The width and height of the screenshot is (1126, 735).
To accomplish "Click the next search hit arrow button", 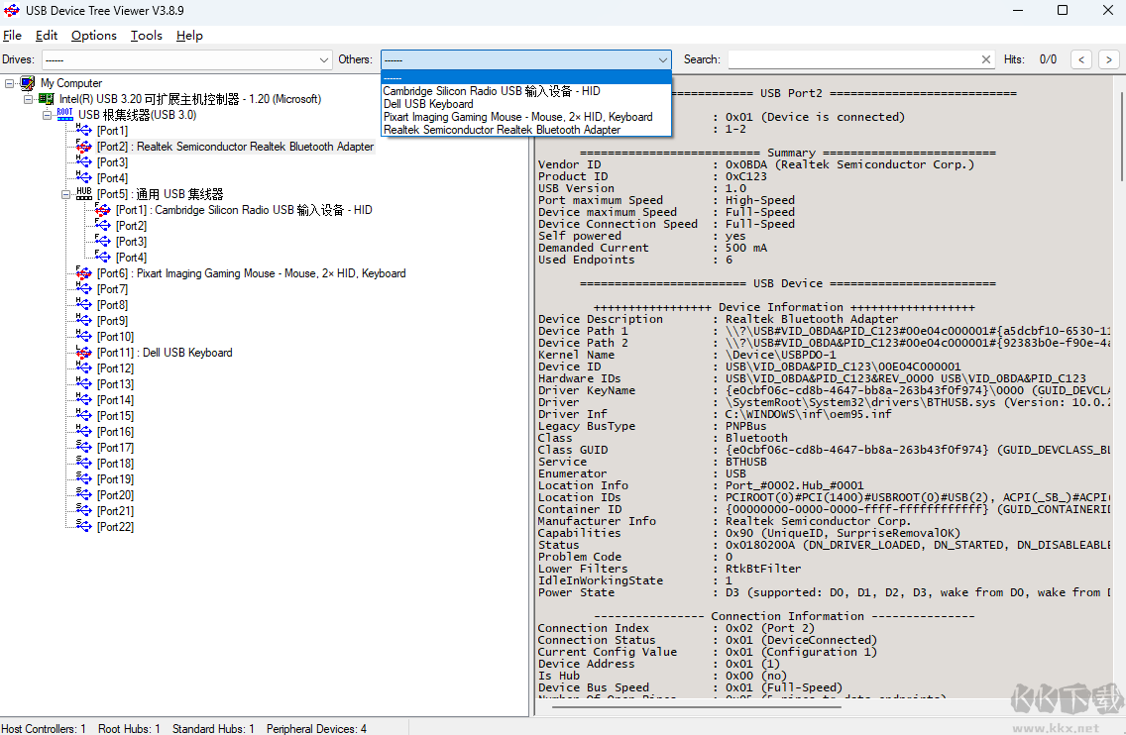I will (x=1108, y=58).
